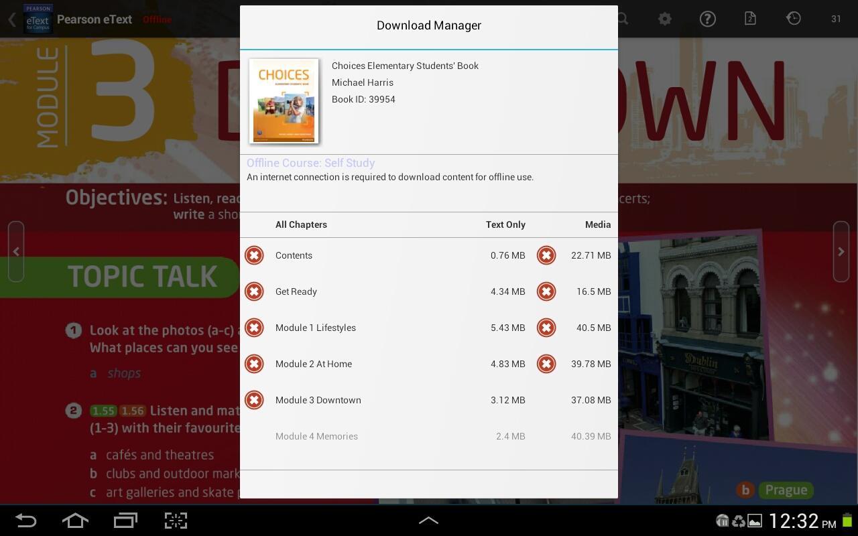The image size is (858, 536).
Task: Go to the next page arrow
Action: click(841, 252)
